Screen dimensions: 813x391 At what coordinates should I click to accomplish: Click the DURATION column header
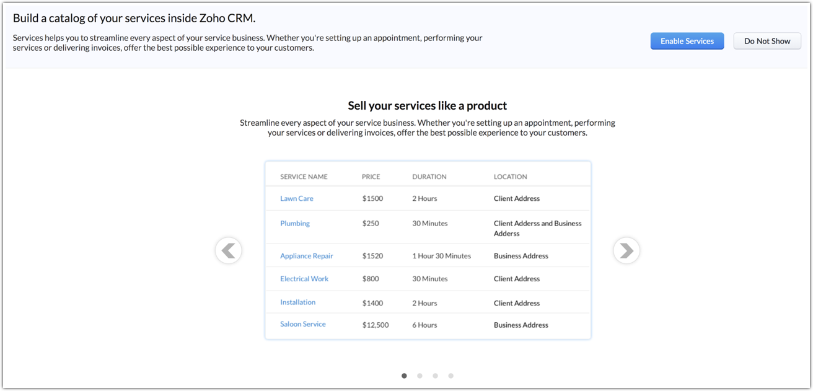tap(429, 177)
